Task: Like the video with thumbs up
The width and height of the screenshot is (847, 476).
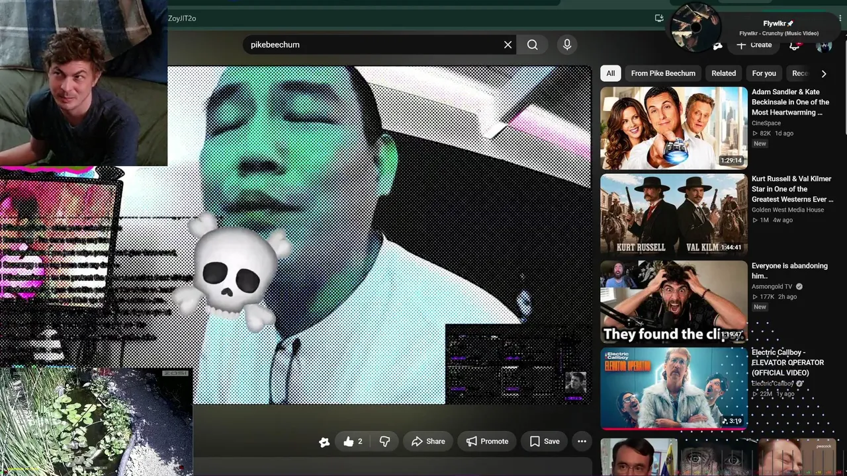Action: [x=353, y=442]
